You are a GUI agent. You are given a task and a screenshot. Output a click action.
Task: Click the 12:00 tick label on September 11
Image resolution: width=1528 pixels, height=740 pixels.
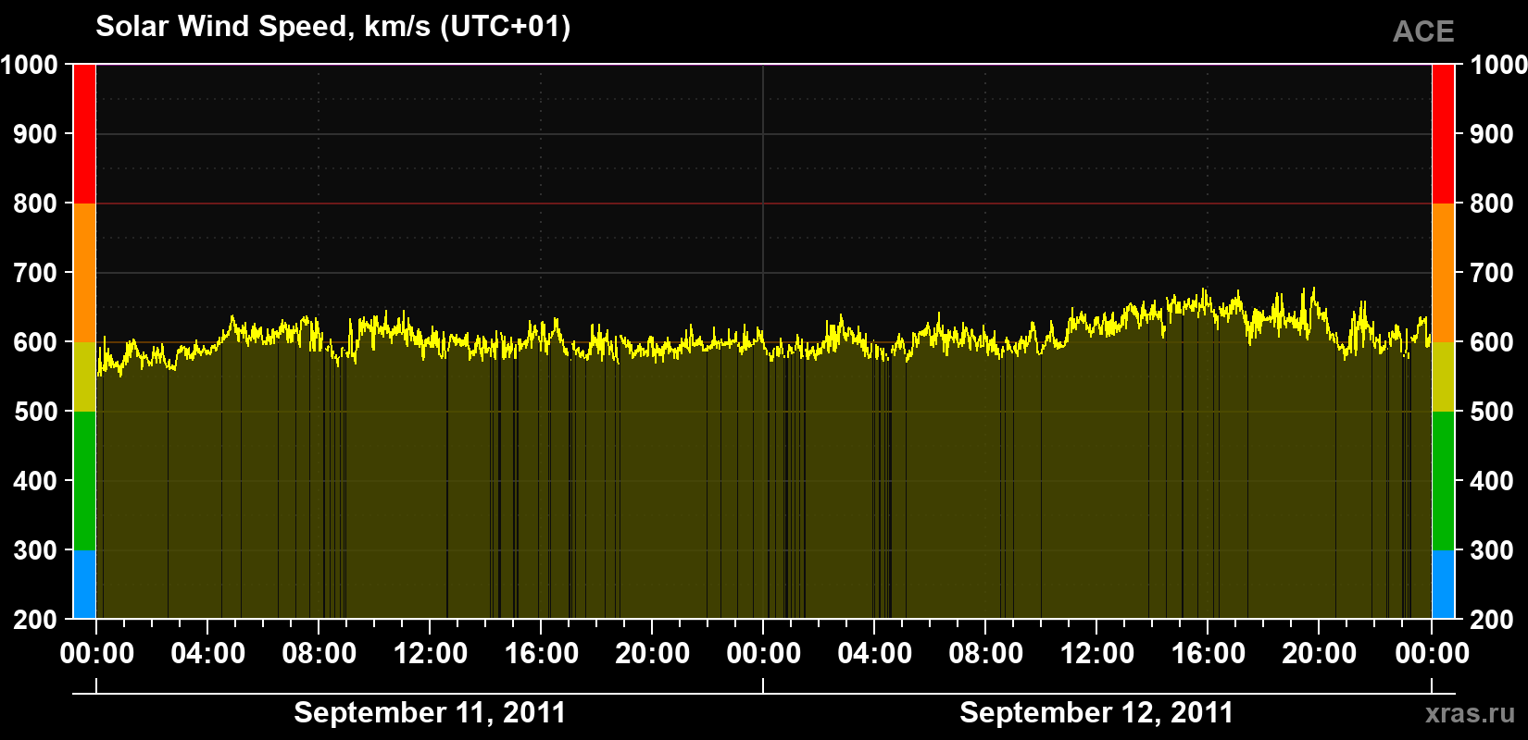click(x=431, y=654)
